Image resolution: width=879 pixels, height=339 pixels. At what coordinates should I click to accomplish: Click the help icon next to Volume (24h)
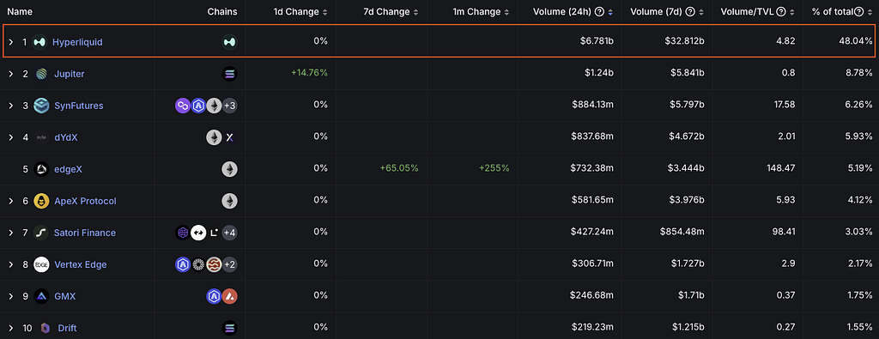[x=599, y=12]
